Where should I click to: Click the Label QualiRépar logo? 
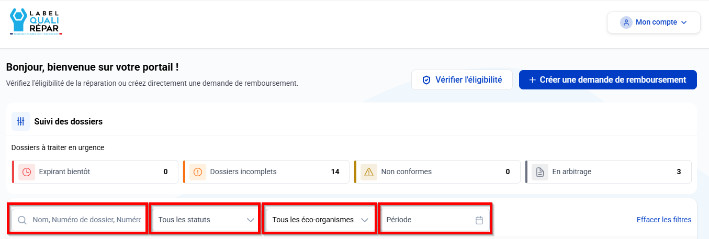pos(36,21)
